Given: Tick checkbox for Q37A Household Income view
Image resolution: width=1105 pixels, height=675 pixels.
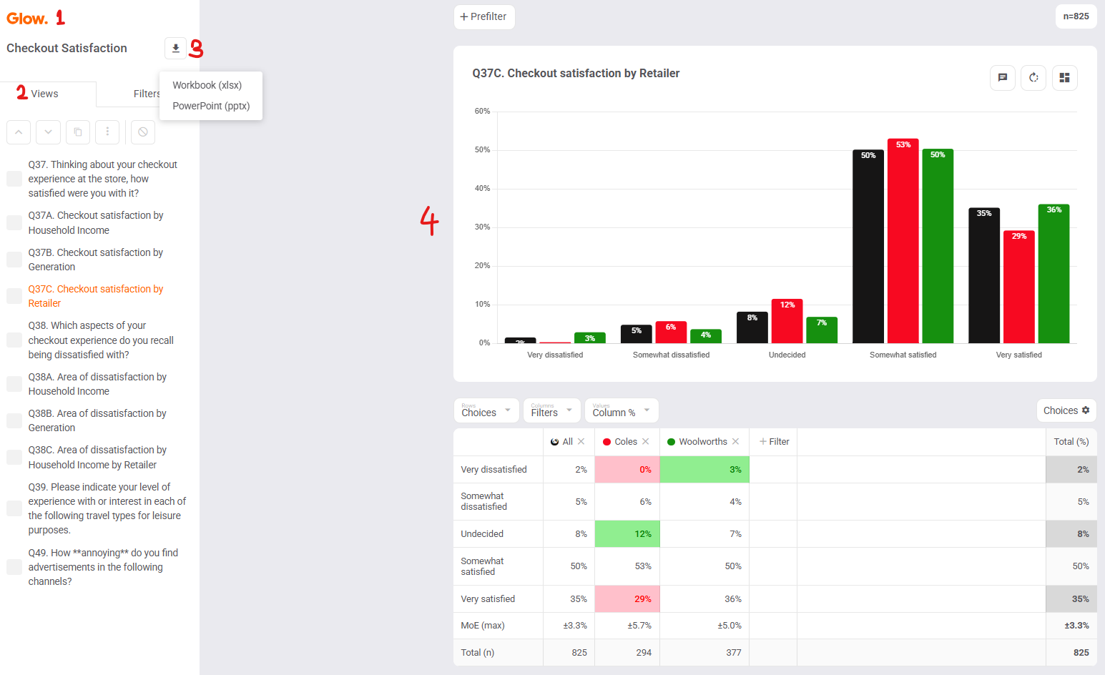Looking at the screenshot, I should click(x=14, y=222).
